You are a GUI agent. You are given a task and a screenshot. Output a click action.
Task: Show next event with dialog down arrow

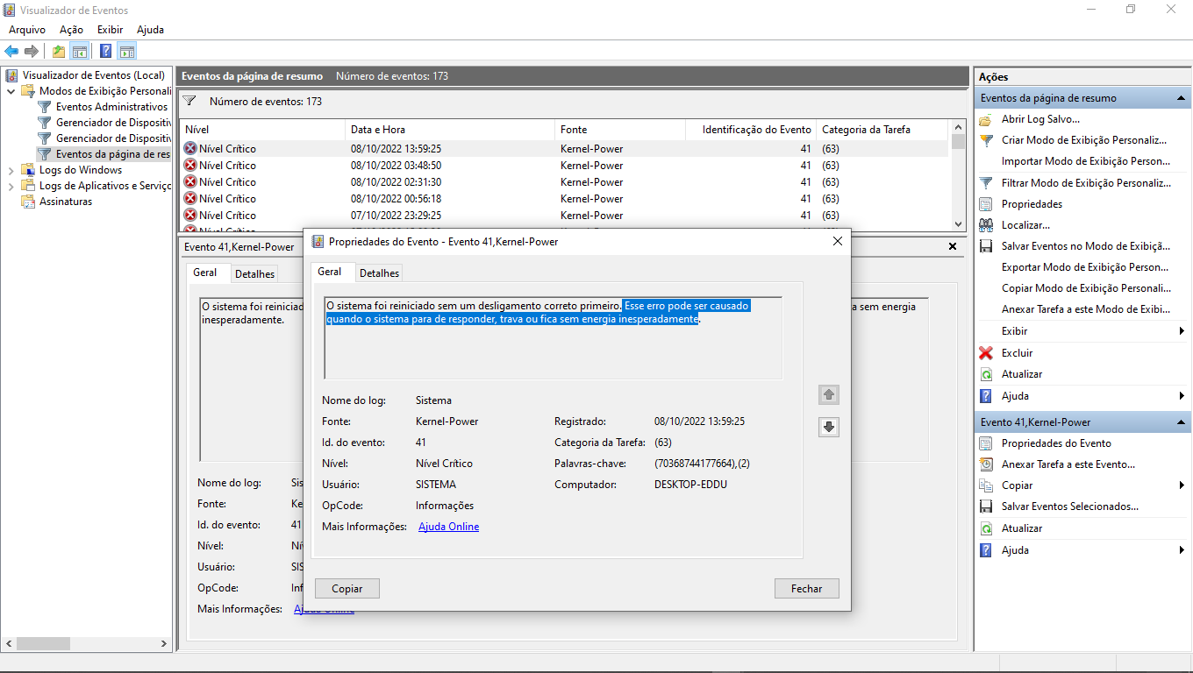point(828,427)
